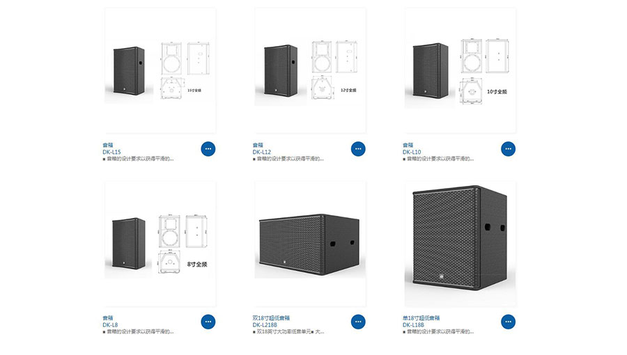Viewport: 627px width, 355px height.
Task: Click the 双18寸超低音箱 title
Action: 271,318
